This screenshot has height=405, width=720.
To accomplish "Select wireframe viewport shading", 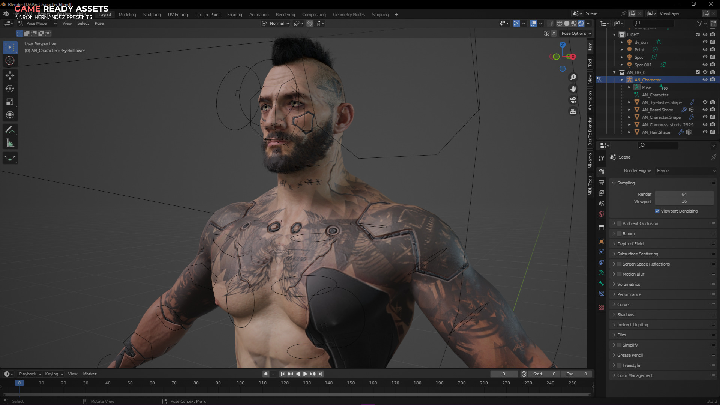I will pyautogui.click(x=559, y=23).
